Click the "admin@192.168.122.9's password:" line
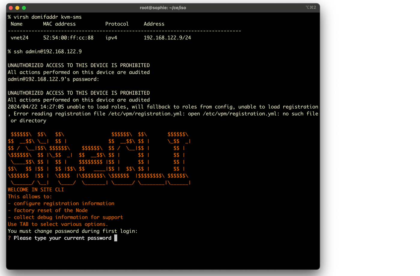Screen dimensions: 420x276 click(53, 79)
